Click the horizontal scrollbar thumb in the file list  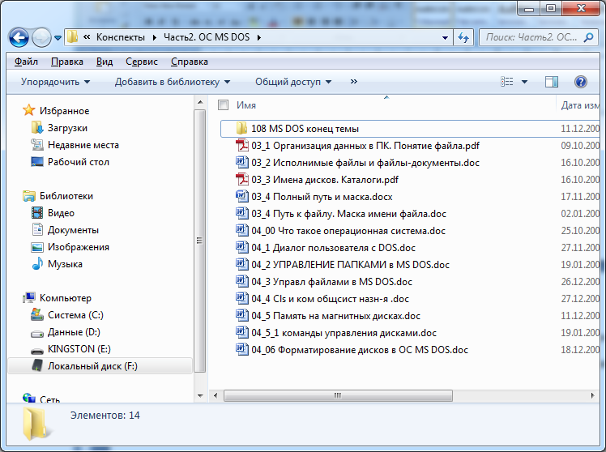pos(338,395)
